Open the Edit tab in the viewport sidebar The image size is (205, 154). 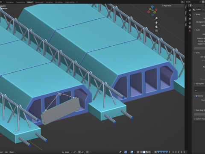186,25
